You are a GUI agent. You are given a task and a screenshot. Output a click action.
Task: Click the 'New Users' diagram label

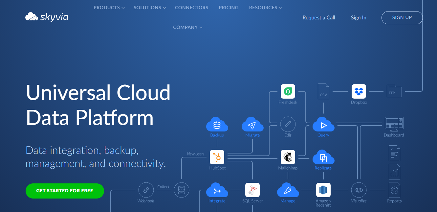[196, 154]
